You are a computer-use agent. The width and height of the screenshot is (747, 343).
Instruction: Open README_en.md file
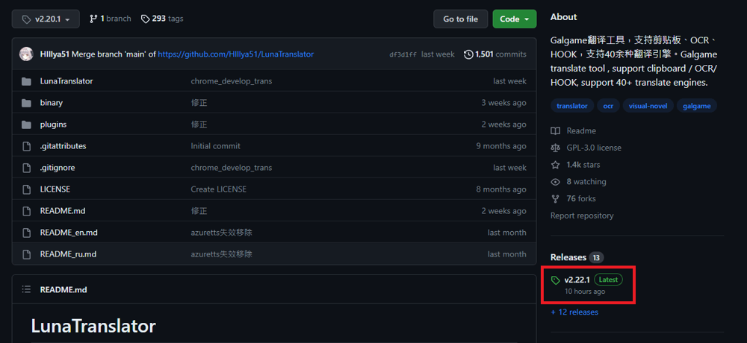click(x=69, y=233)
